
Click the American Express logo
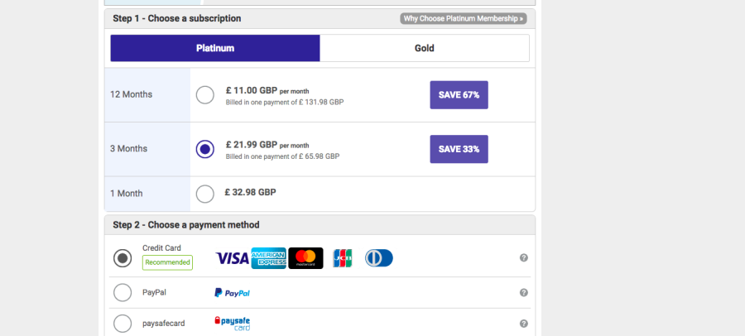[268, 258]
